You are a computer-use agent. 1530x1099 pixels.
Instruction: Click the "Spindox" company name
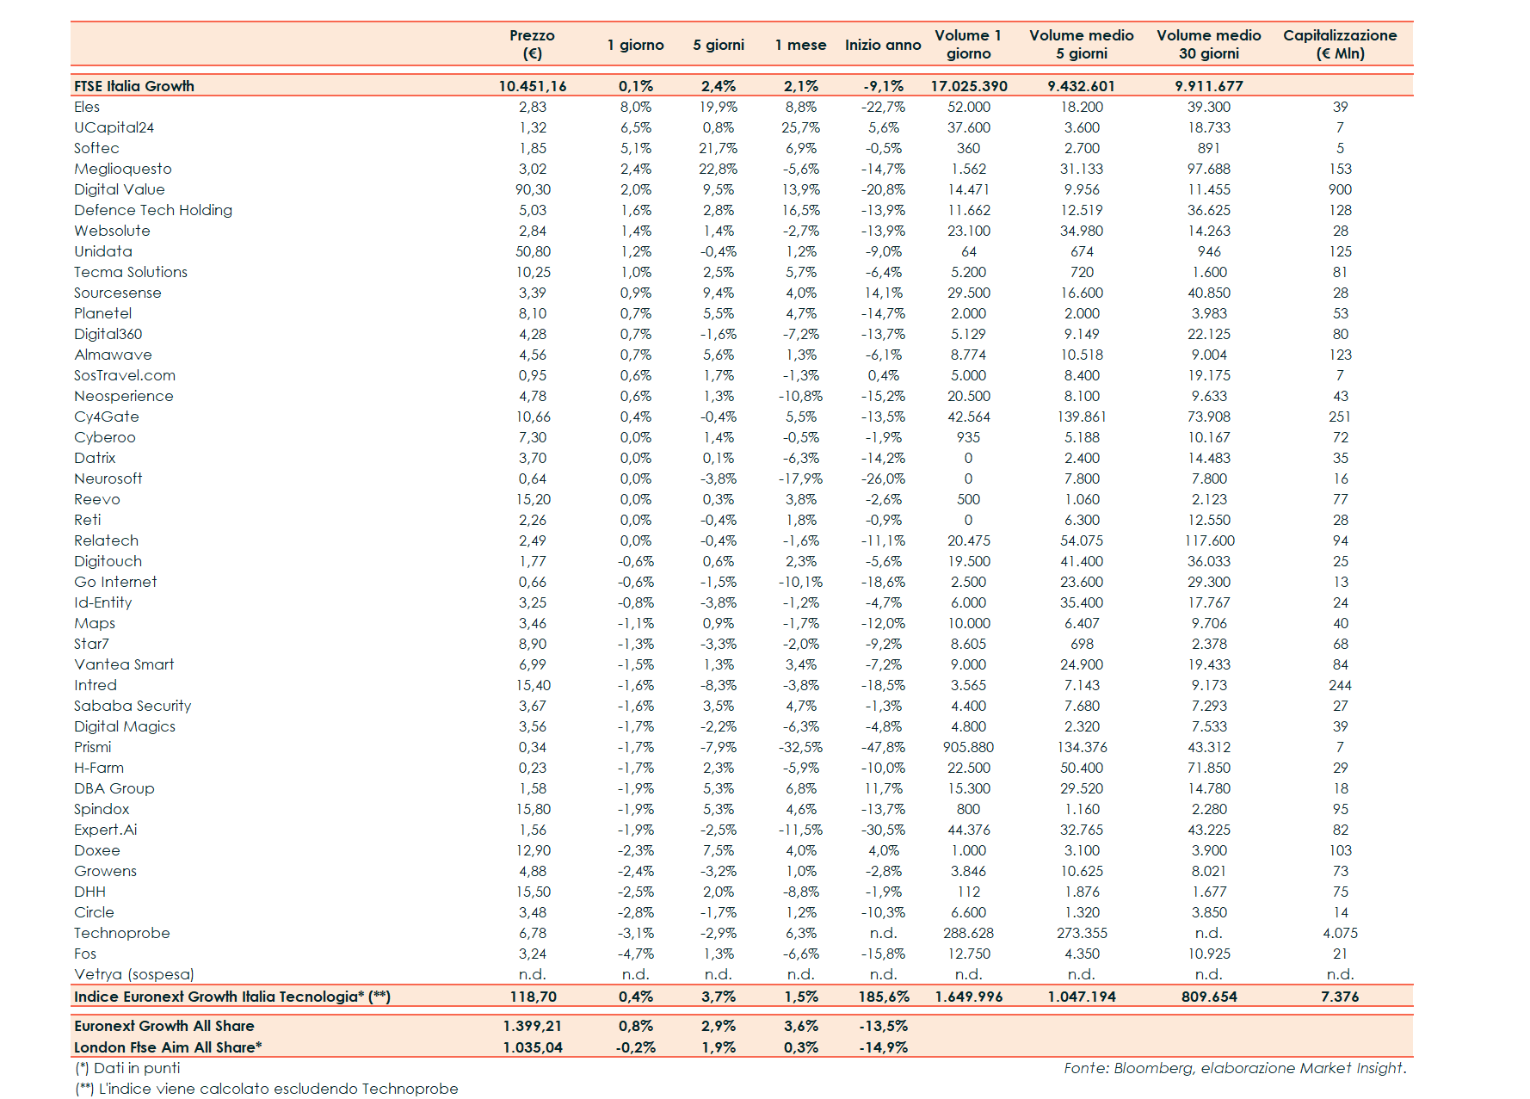tap(102, 809)
